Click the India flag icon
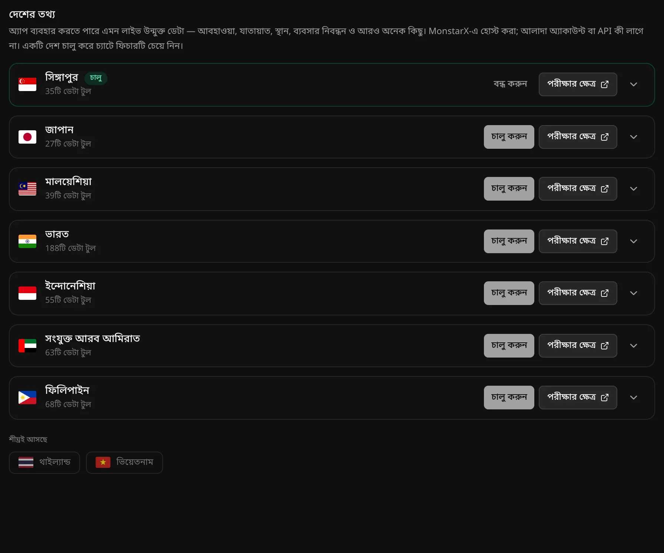Viewport: 664px width, 553px height. coord(27,241)
